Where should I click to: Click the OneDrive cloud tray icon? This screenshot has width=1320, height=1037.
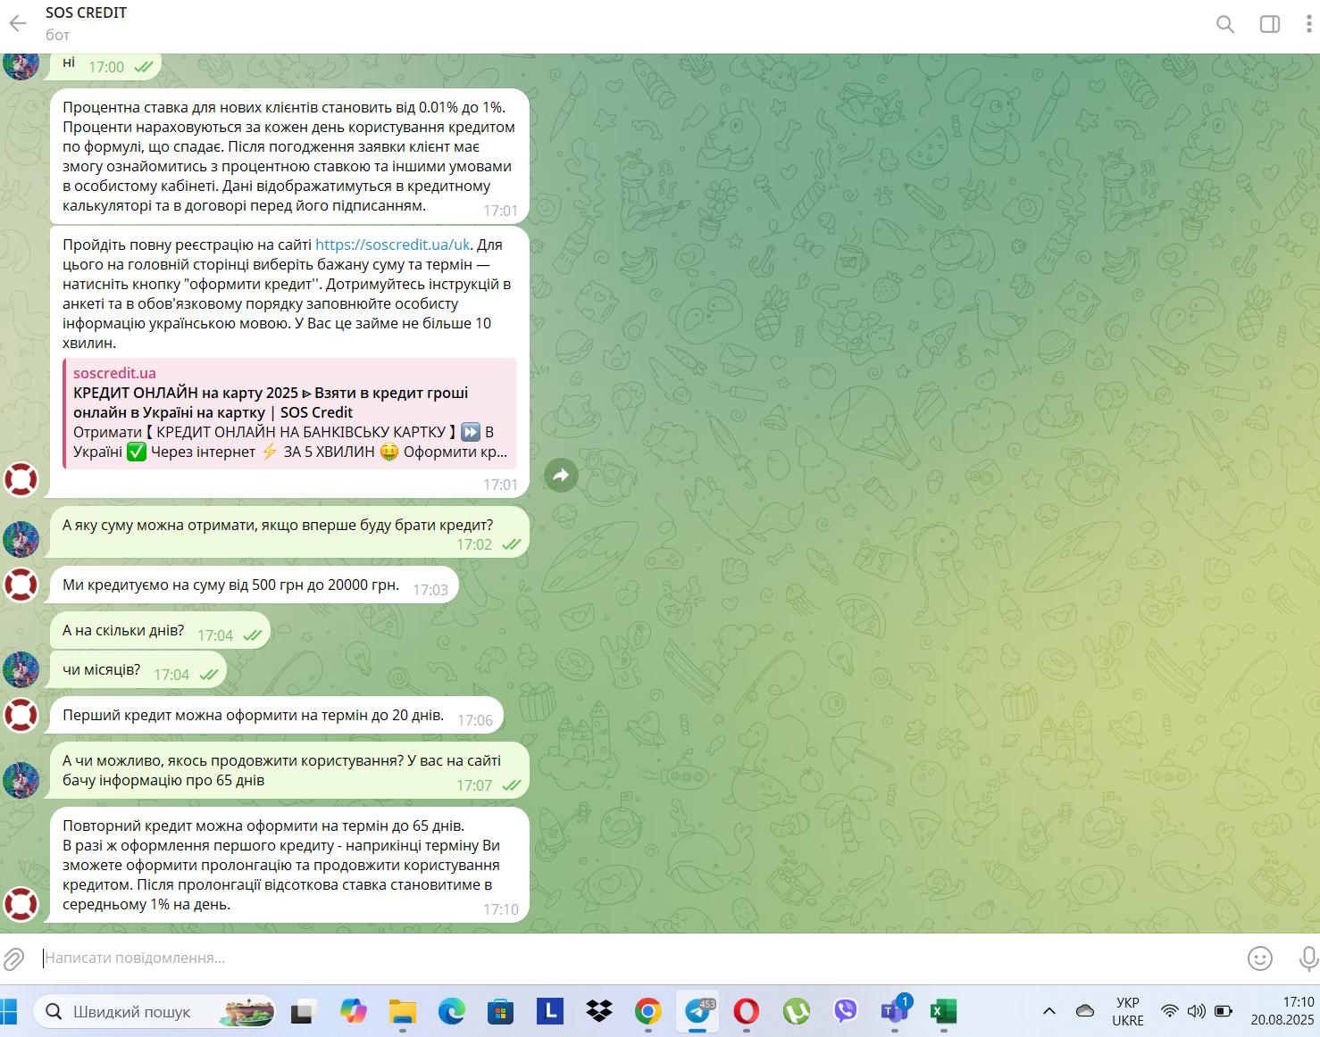pyautogui.click(x=1085, y=1011)
